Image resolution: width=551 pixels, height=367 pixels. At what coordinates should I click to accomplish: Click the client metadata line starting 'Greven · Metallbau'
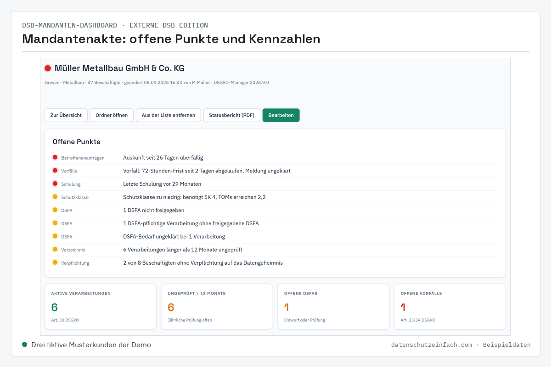(x=157, y=83)
